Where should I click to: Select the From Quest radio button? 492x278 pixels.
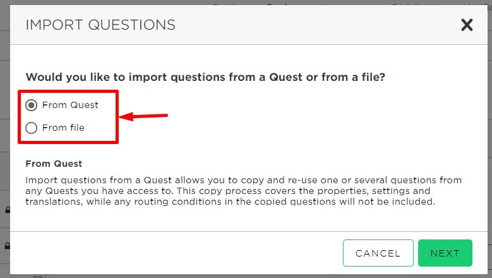(32, 105)
